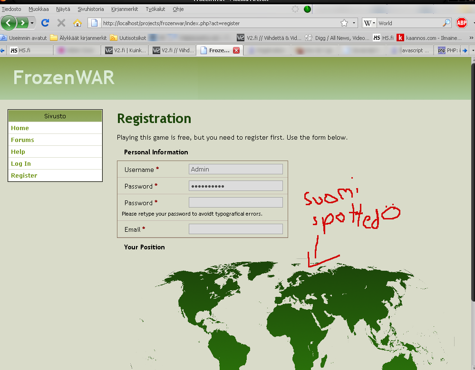Click the browser Back arrow button

pyautogui.click(x=9, y=23)
